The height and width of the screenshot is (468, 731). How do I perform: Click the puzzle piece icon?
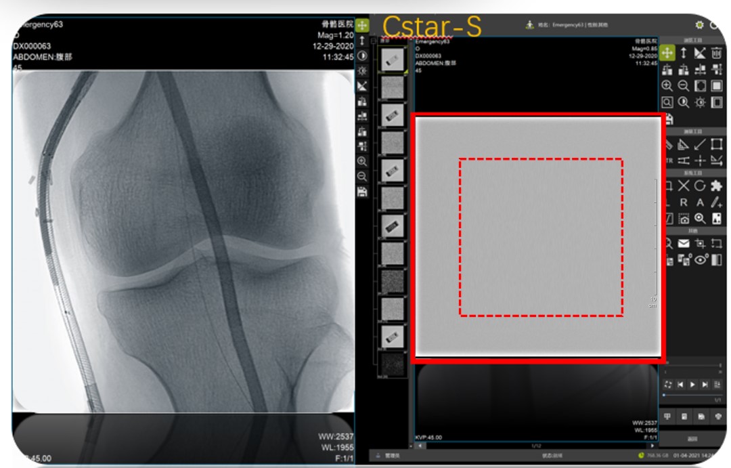717,186
